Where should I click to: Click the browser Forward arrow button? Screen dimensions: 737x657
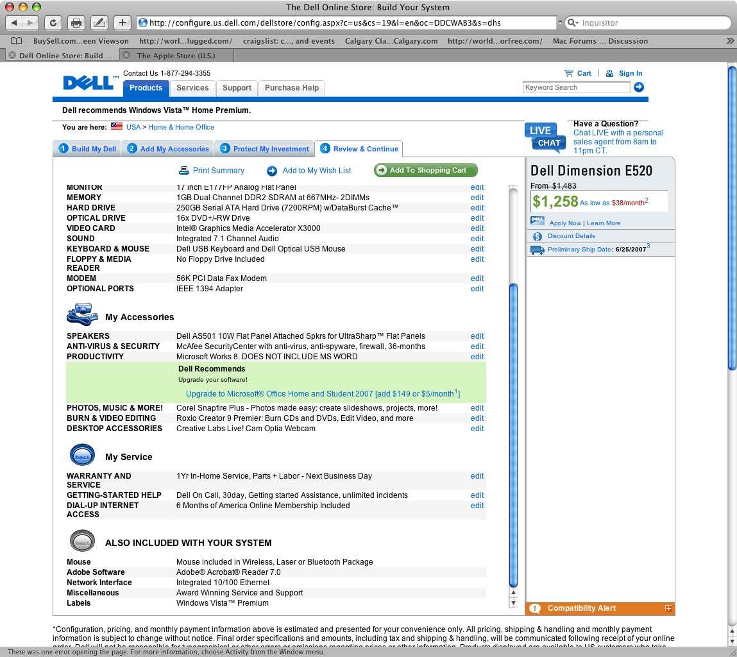coord(30,22)
